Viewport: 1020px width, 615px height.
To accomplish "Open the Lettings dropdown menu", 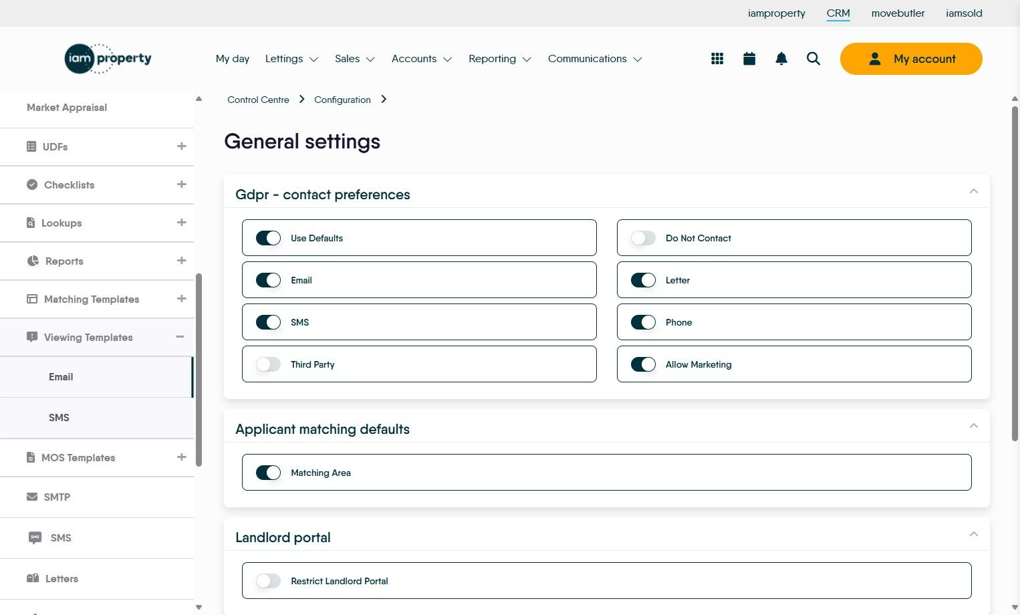I will click(x=291, y=59).
